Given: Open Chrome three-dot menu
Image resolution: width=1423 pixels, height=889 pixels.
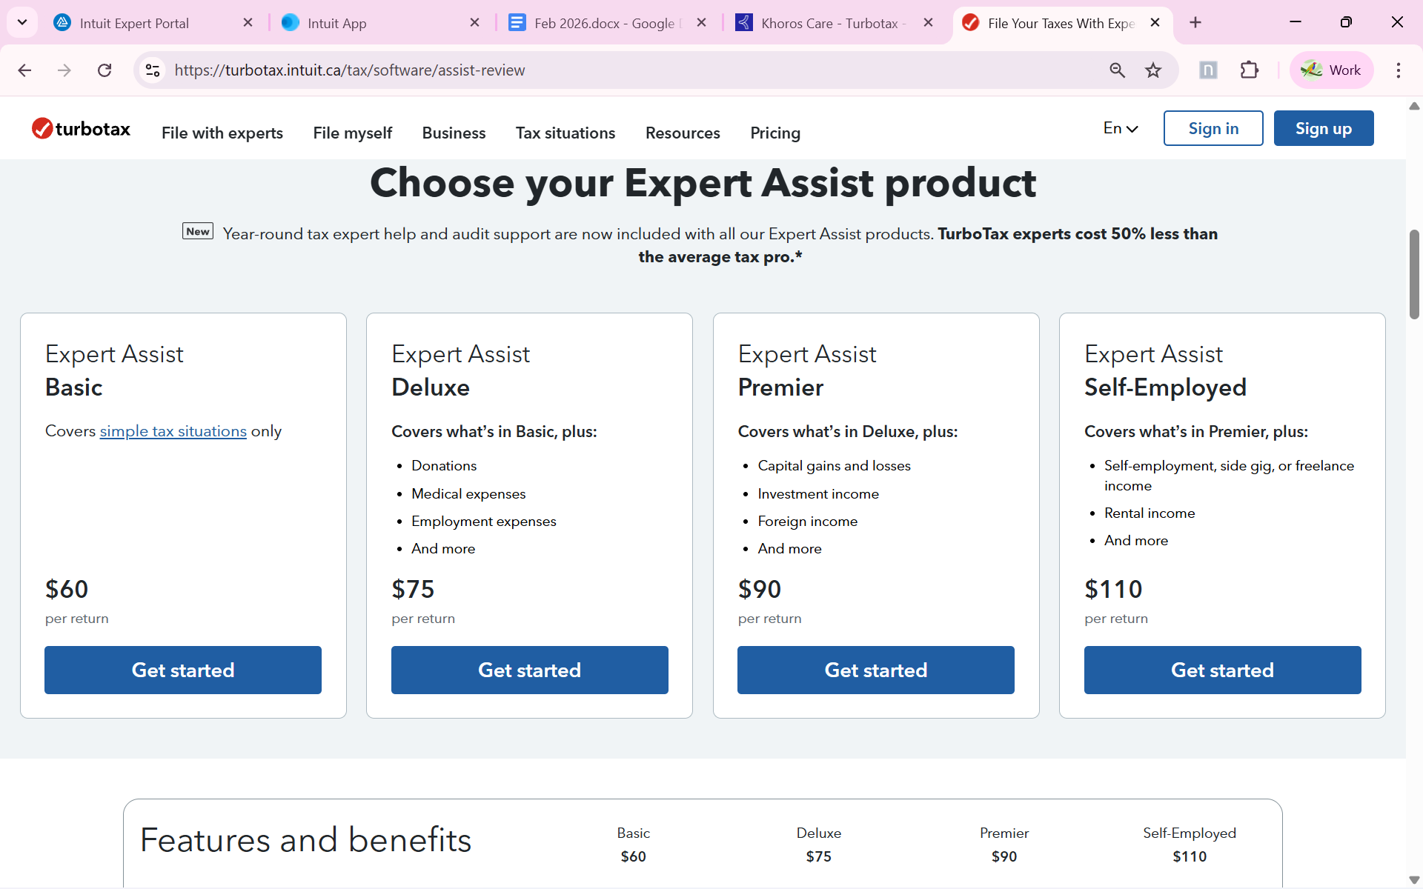Looking at the screenshot, I should [1398, 70].
